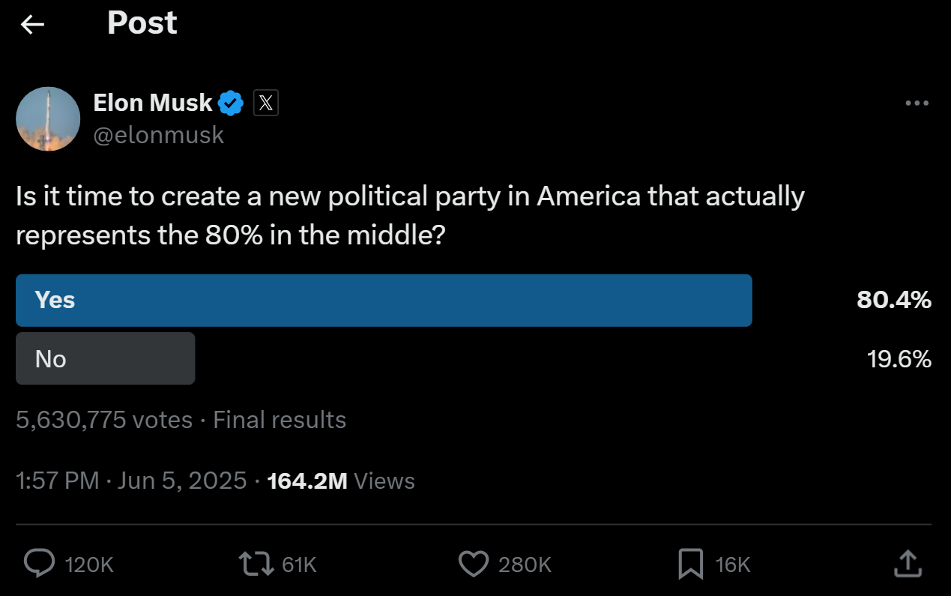View the 164.2M Views analytics
Image resolution: width=951 pixels, height=596 pixels.
point(341,481)
